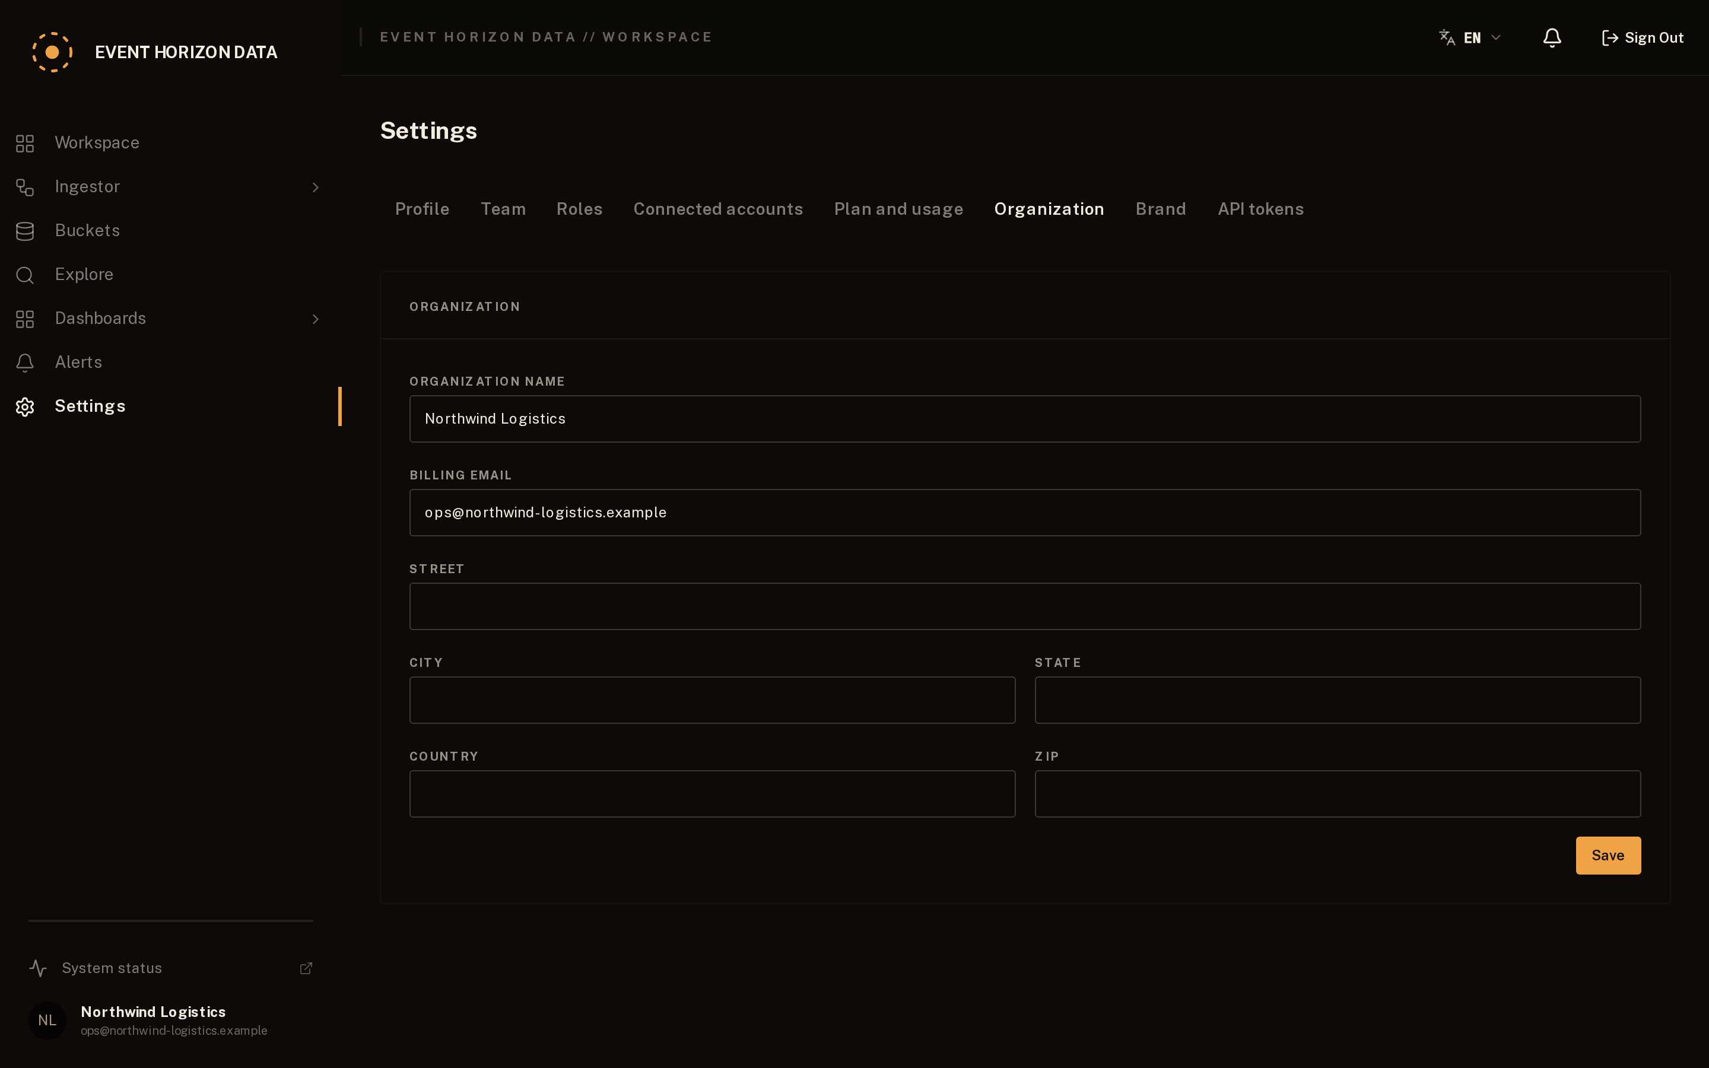This screenshot has height=1068, width=1709.
Task: Click into the City field
Action: [x=712, y=700]
